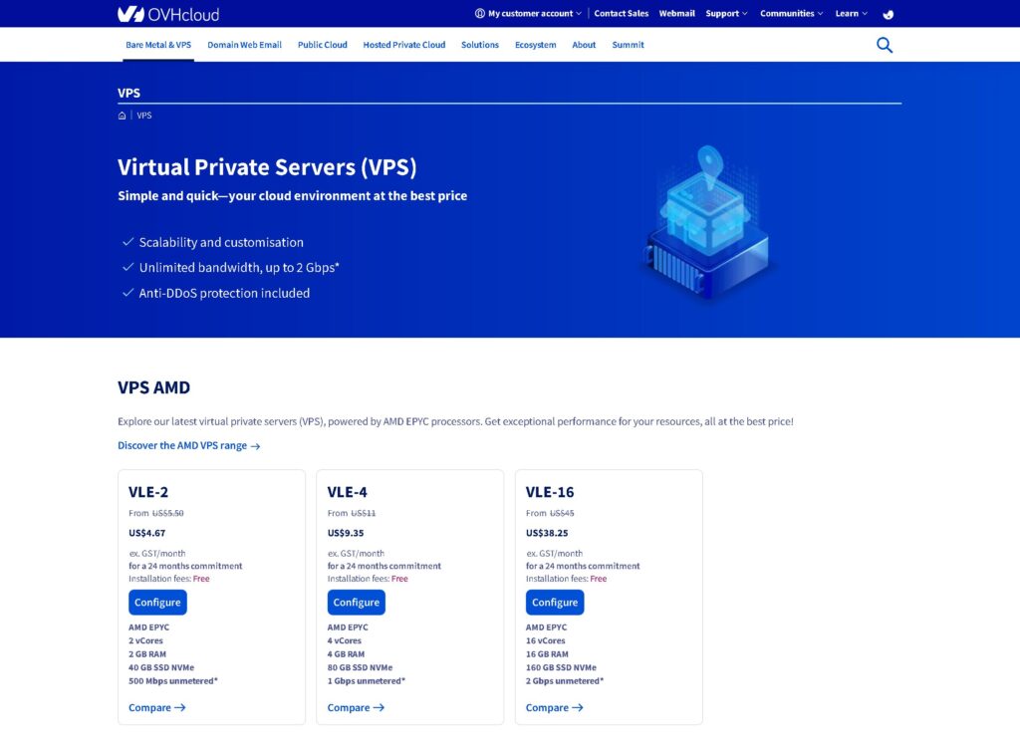
Task: Go to the Hosted Private Cloud menu
Action: 404,45
